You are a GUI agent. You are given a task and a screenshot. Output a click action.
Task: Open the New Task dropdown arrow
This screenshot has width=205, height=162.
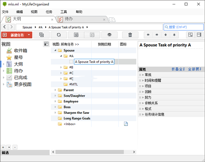[29, 35]
